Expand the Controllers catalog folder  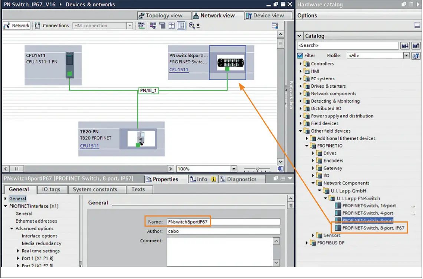click(301, 64)
